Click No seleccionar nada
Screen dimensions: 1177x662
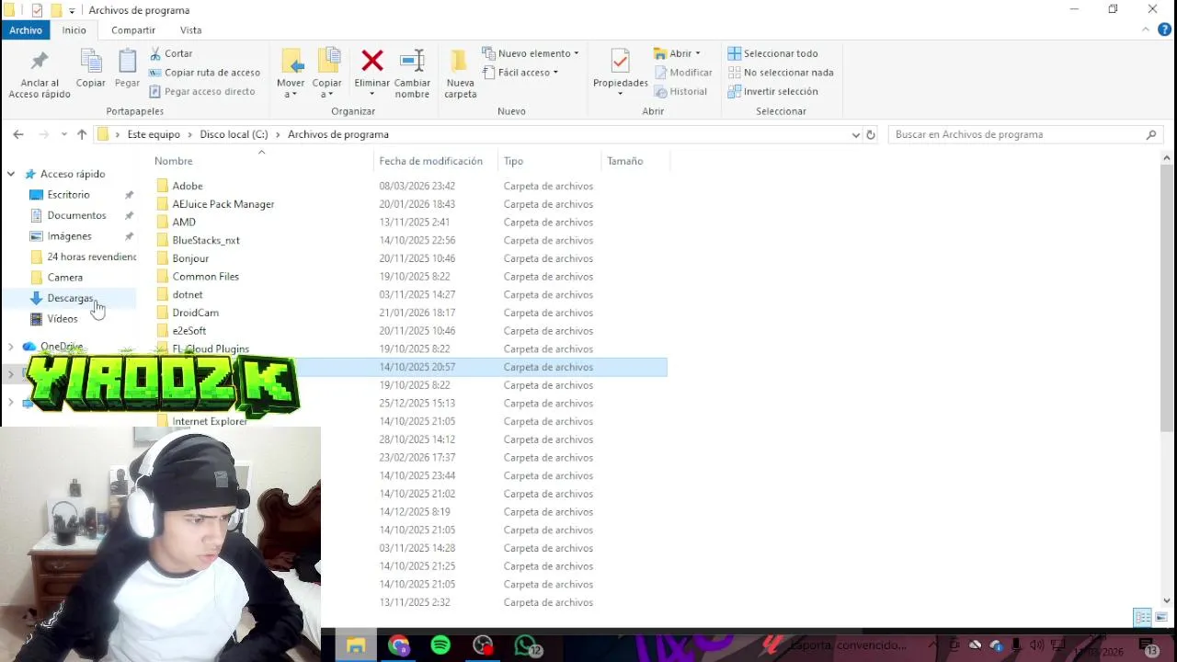tap(781, 73)
